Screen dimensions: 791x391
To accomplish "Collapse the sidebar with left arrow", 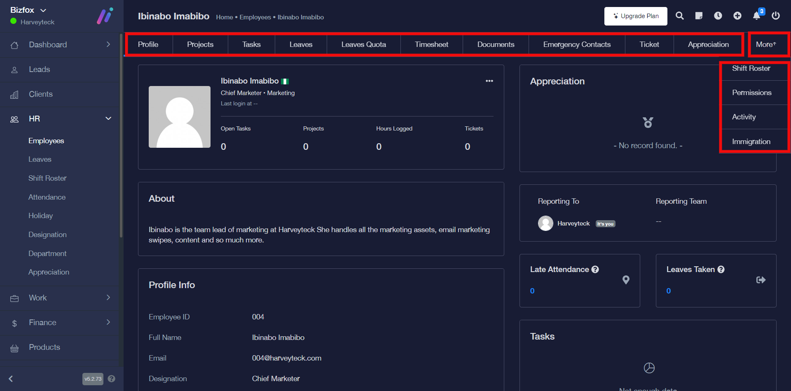I will pos(11,379).
